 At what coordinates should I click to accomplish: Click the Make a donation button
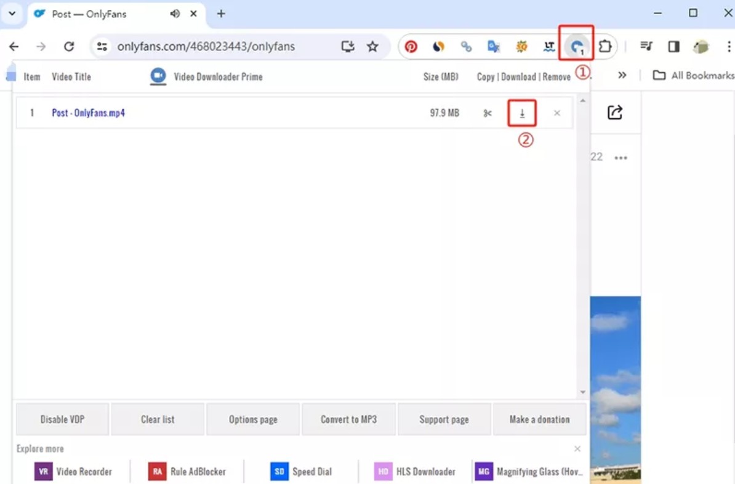pyautogui.click(x=539, y=419)
